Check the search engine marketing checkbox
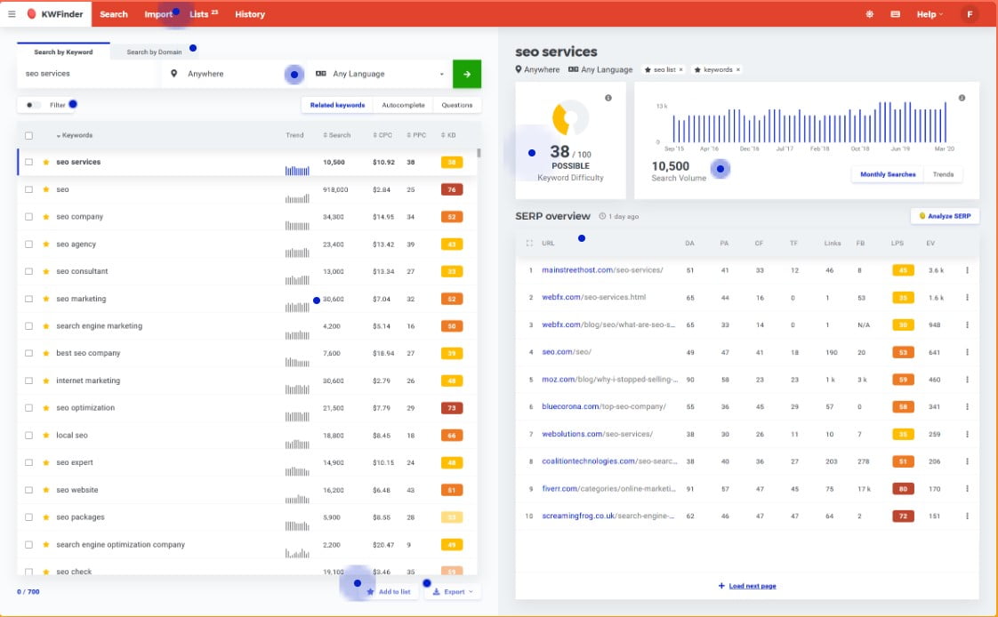 [x=28, y=325]
